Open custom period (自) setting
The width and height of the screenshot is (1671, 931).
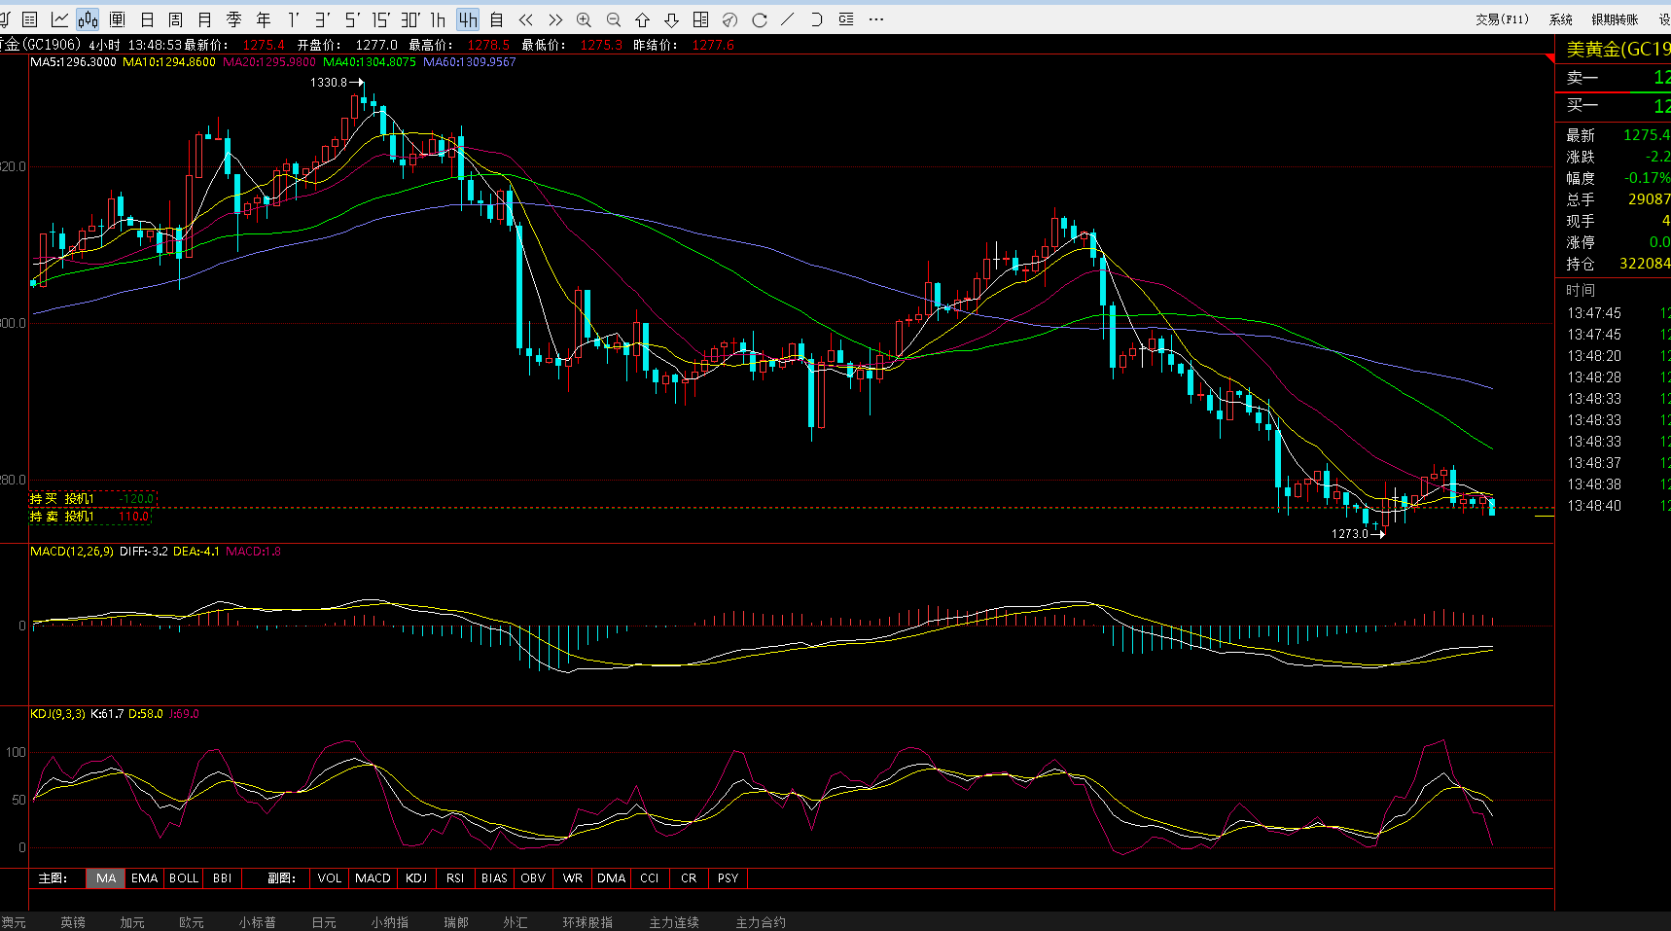[x=497, y=19]
